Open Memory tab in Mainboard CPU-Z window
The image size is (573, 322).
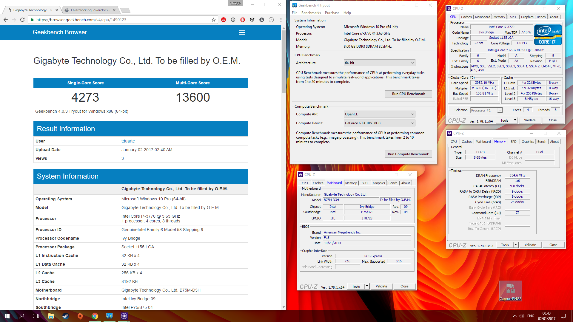point(351,183)
